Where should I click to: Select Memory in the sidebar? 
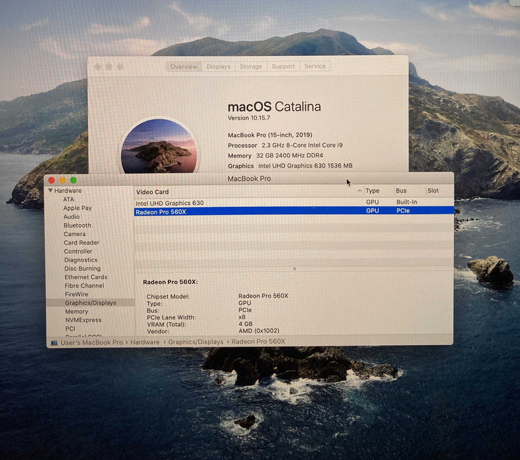click(x=76, y=311)
